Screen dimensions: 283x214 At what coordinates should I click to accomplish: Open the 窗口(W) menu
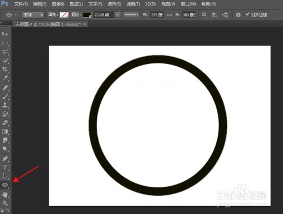188,4
